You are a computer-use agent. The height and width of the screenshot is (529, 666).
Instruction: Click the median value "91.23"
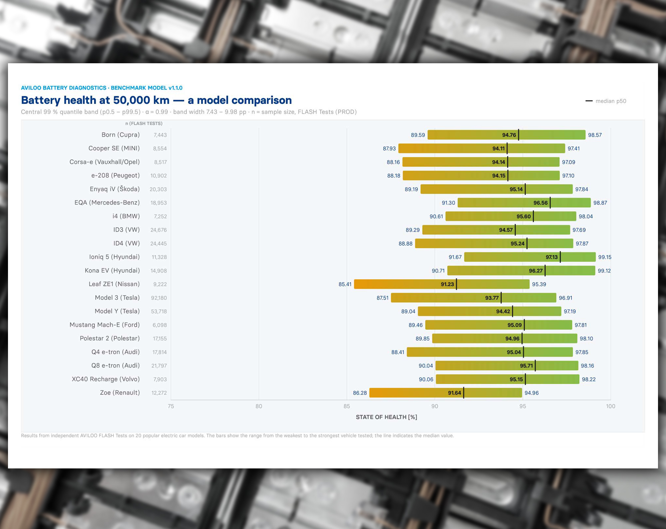click(x=447, y=284)
